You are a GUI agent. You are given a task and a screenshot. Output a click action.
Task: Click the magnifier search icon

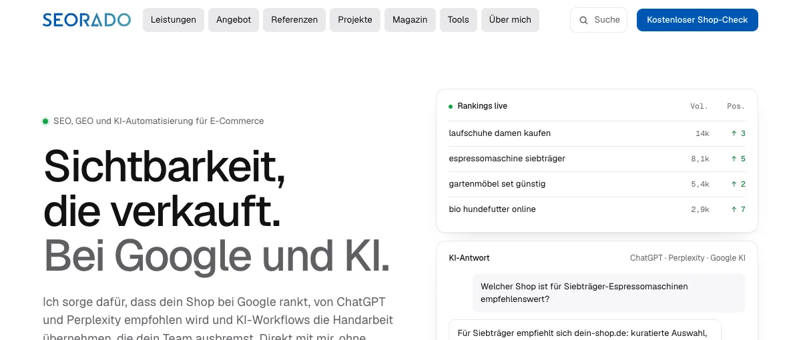(x=583, y=20)
